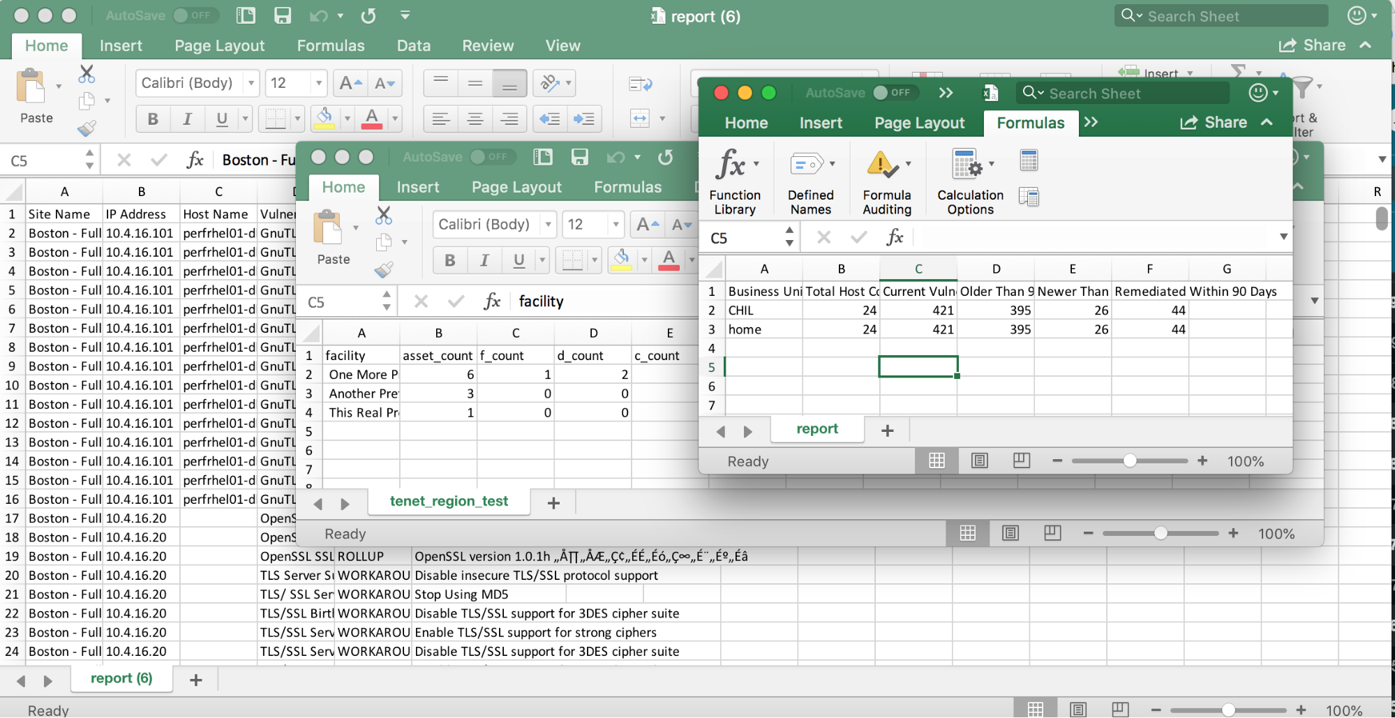Add a new sheet next to report (6) tab
This screenshot has height=718, width=1395.
[196, 680]
